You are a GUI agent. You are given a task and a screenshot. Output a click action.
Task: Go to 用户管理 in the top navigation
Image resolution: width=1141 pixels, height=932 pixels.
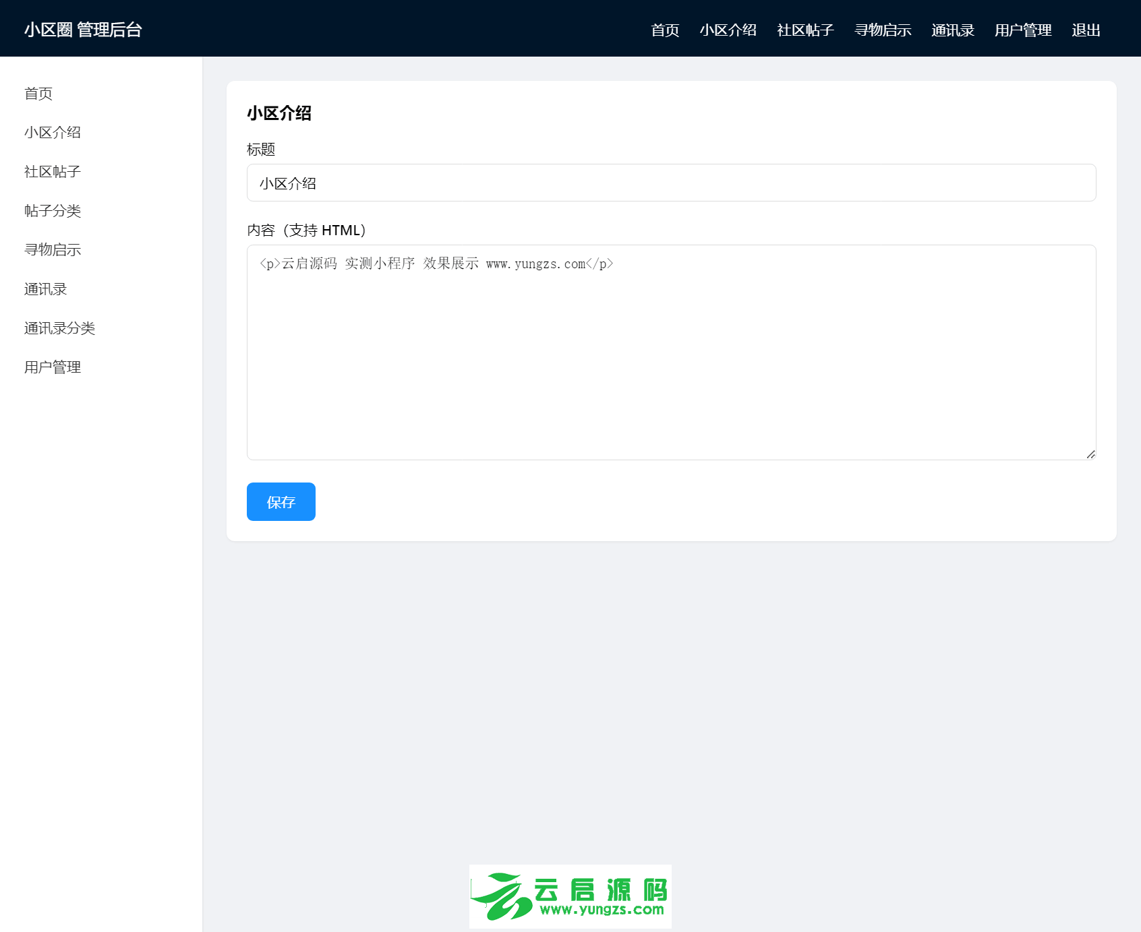[x=1023, y=30]
